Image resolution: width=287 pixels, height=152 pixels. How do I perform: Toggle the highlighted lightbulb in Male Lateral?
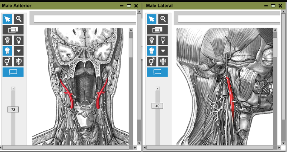pos(152,51)
